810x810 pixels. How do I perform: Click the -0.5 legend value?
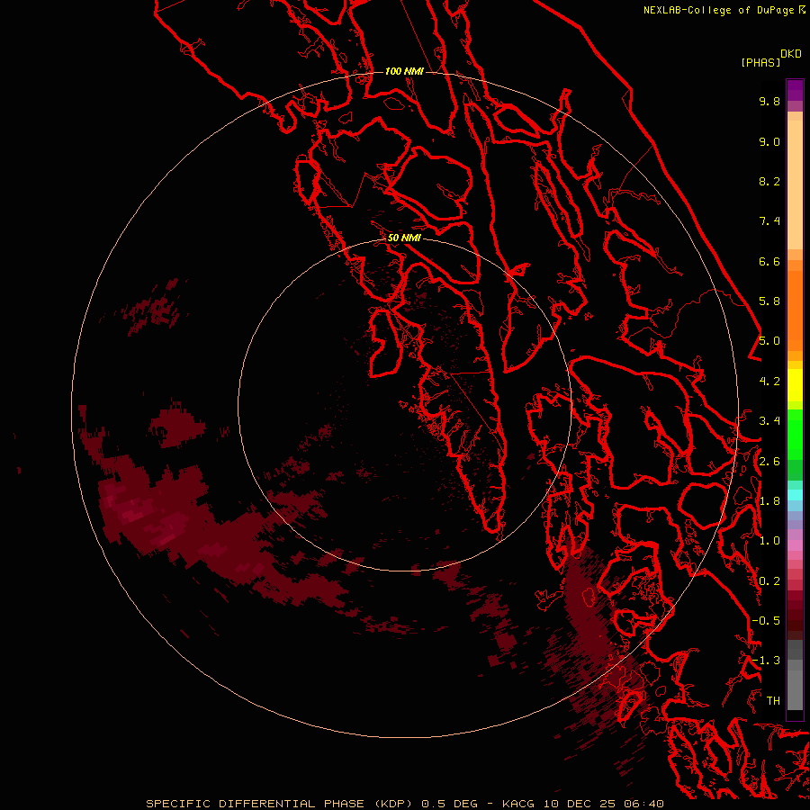(x=766, y=621)
